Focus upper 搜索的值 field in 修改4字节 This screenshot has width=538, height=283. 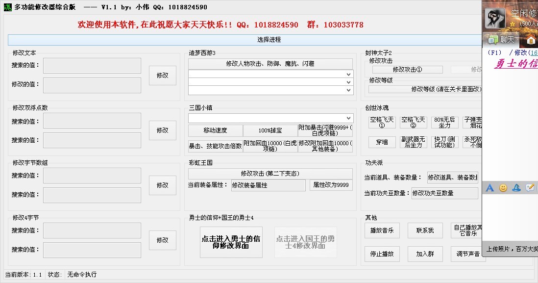(92, 231)
